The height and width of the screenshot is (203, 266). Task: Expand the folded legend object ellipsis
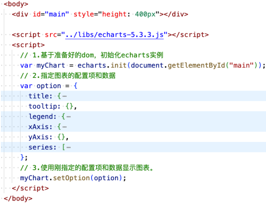68,117
